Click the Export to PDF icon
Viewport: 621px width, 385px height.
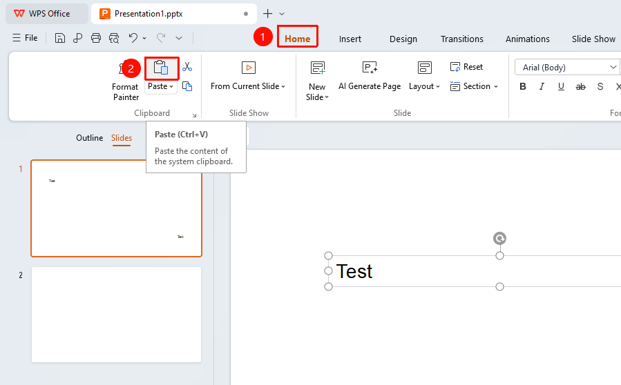tap(77, 38)
